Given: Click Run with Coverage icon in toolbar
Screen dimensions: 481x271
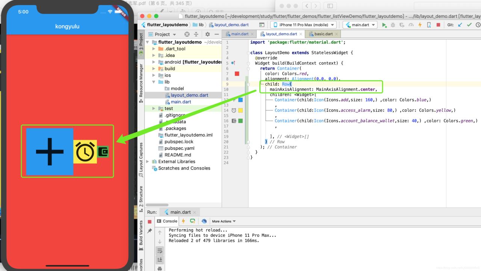Looking at the screenshot, I should (x=402, y=25).
